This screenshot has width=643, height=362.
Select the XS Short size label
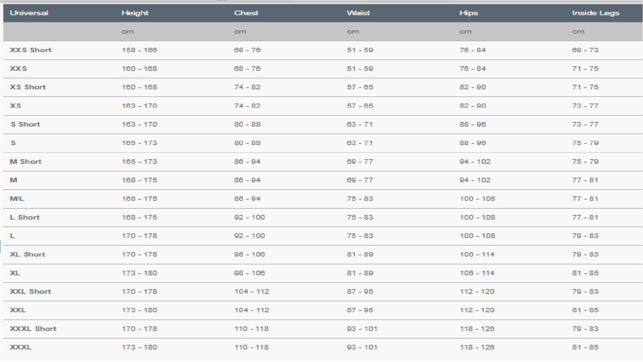click(x=28, y=87)
